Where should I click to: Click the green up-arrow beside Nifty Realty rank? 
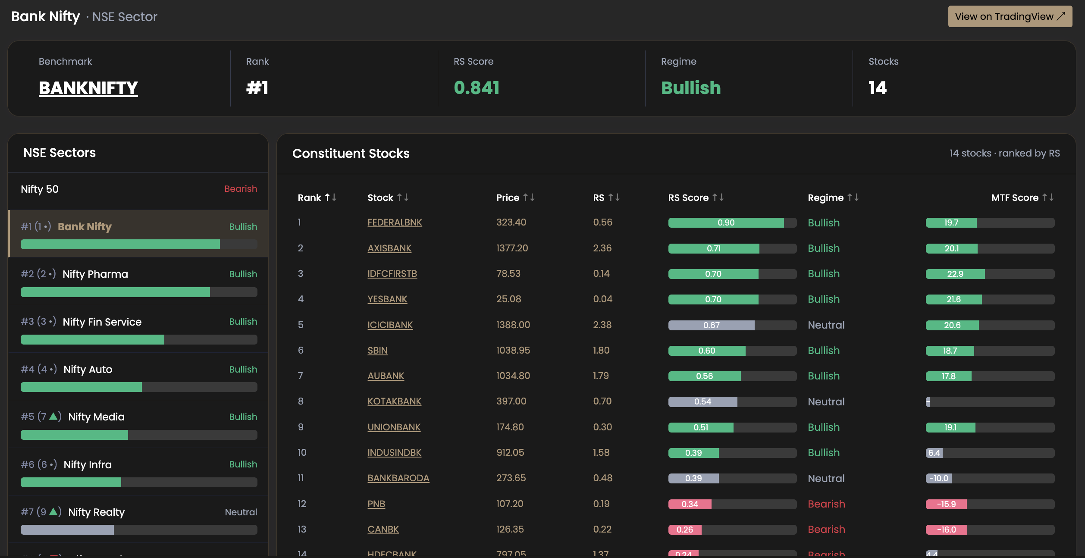point(53,512)
